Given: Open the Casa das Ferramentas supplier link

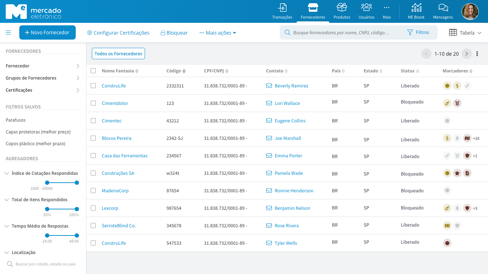Looking at the screenshot, I should (x=124, y=156).
